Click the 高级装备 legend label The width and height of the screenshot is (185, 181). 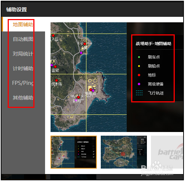[x=156, y=84]
